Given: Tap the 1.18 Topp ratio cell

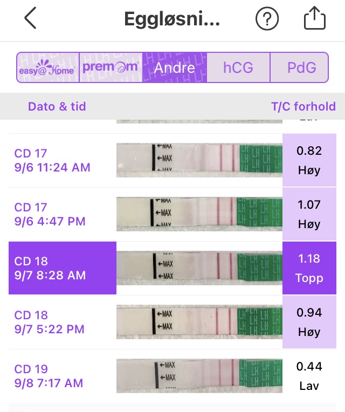Looking at the screenshot, I should (x=309, y=268).
